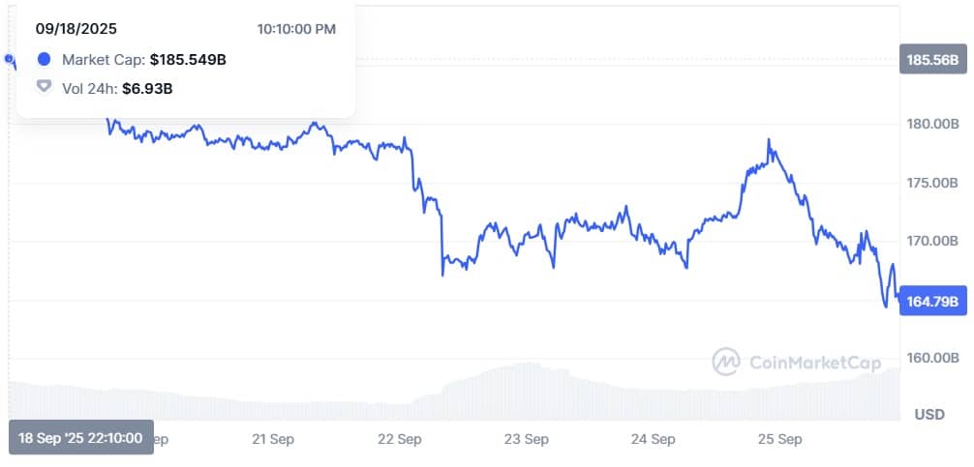Click the blue Market Cap legend dot
This screenshot has height=467, width=974.
[44, 60]
